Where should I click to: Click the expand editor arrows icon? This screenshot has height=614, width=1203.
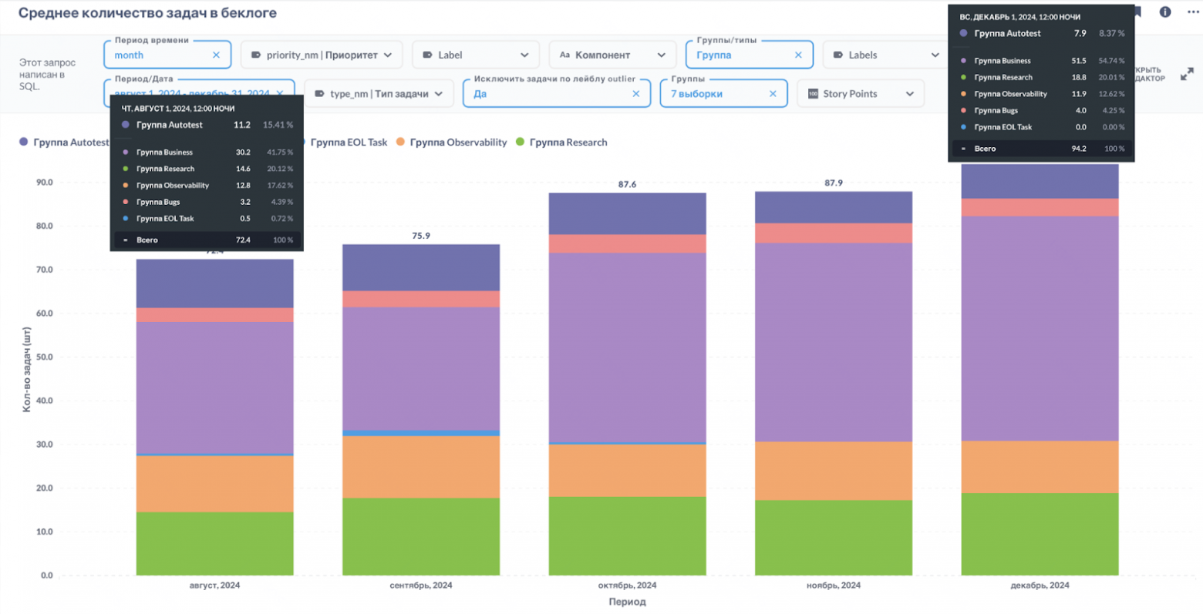point(1187,74)
